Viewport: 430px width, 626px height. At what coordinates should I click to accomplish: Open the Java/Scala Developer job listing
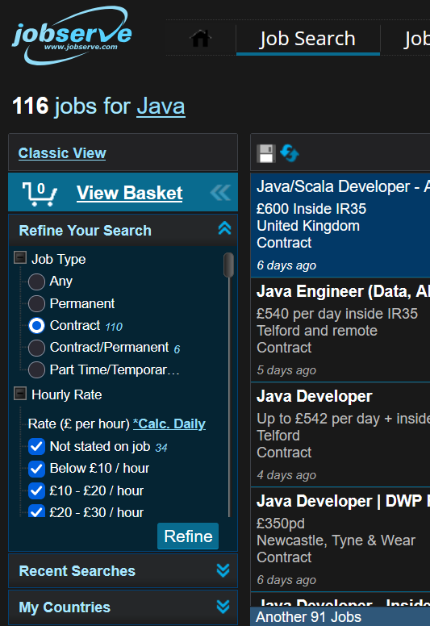[340, 225]
